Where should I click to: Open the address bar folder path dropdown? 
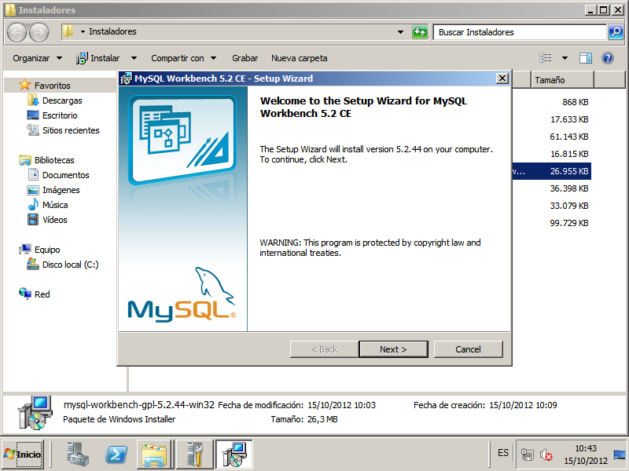coord(83,31)
